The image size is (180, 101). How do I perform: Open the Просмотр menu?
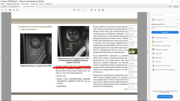25,4
